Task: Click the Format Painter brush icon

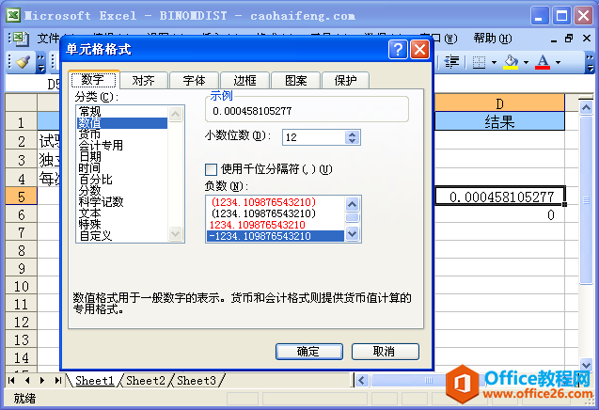Action: 23,62
